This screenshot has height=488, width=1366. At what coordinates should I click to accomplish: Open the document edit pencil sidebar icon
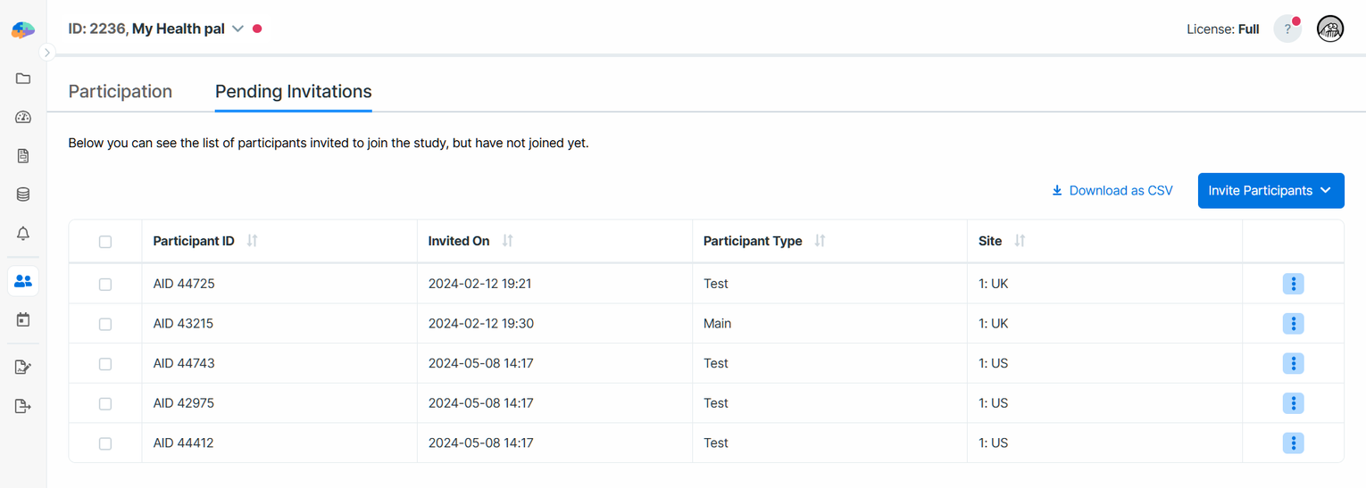click(23, 367)
